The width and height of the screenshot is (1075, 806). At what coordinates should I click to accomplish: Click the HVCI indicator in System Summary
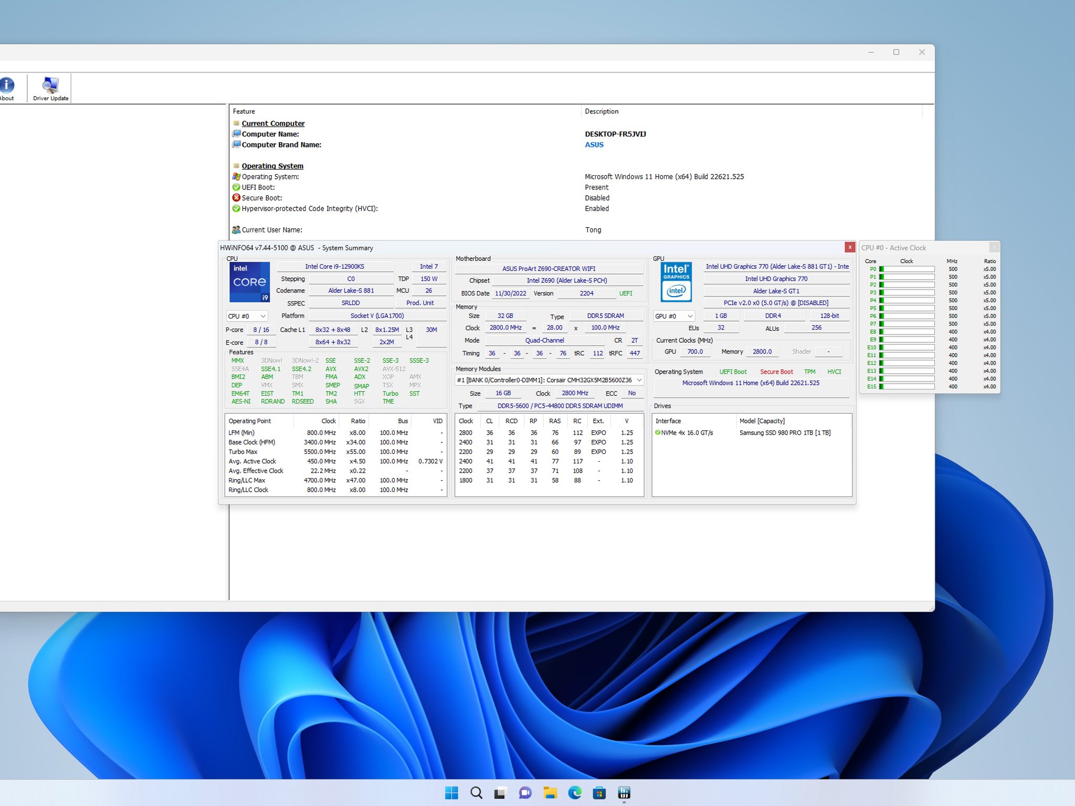point(834,372)
